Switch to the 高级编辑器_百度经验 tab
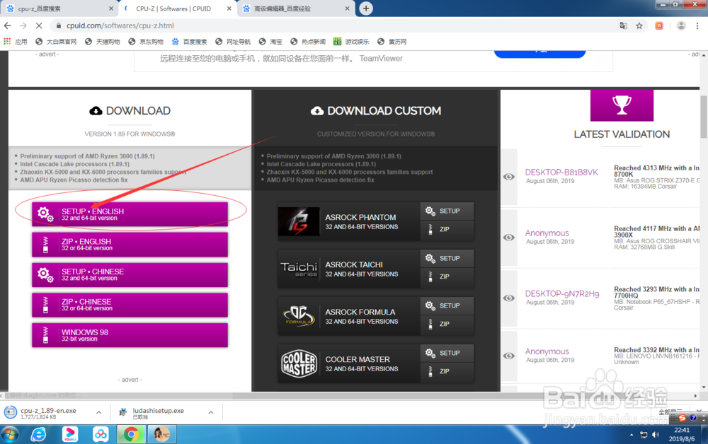The image size is (708, 444). tap(296, 8)
